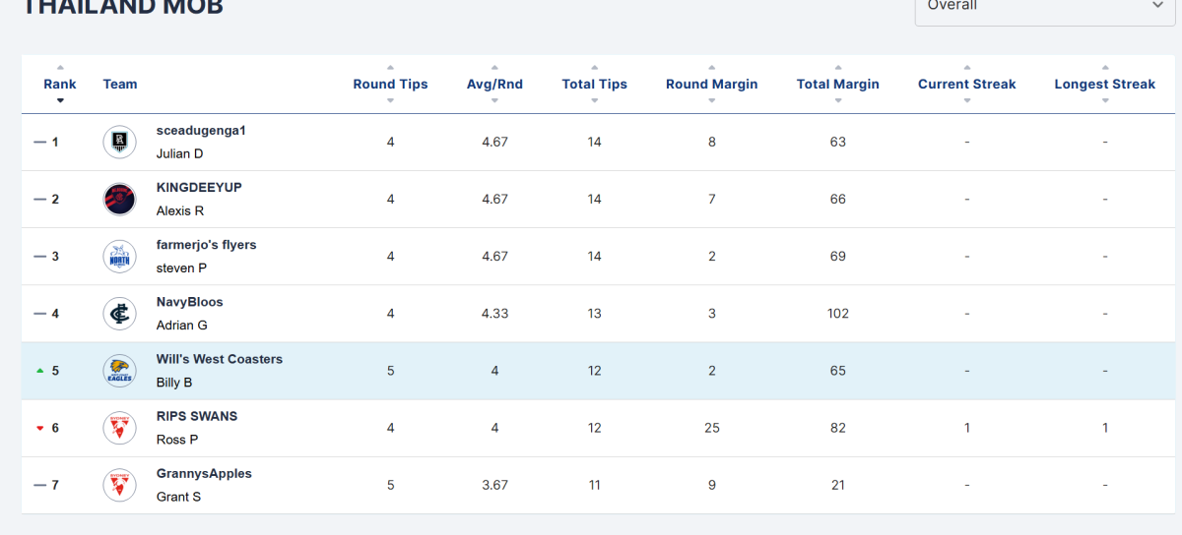This screenshot has width=1182, height=535.
Task: Sort by Total Margin column header
Action: point(837,84)
